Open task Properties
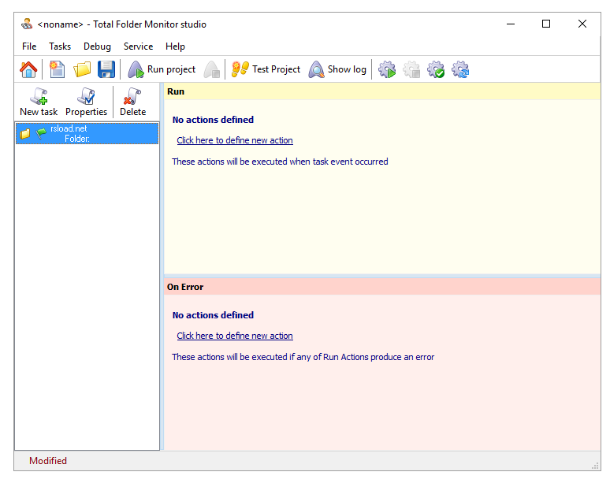This screenshot has height=483, width=610. [x=86, y=102]
